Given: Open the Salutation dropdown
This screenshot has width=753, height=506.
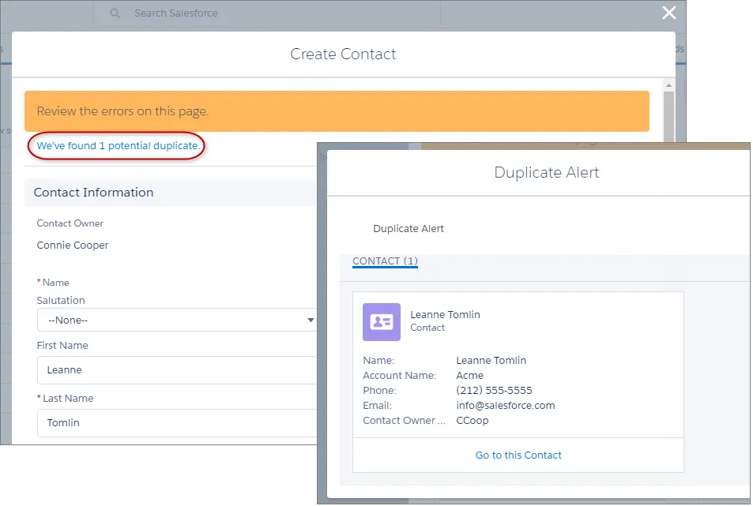Looking at the screenshot, I should click(177, 320).
